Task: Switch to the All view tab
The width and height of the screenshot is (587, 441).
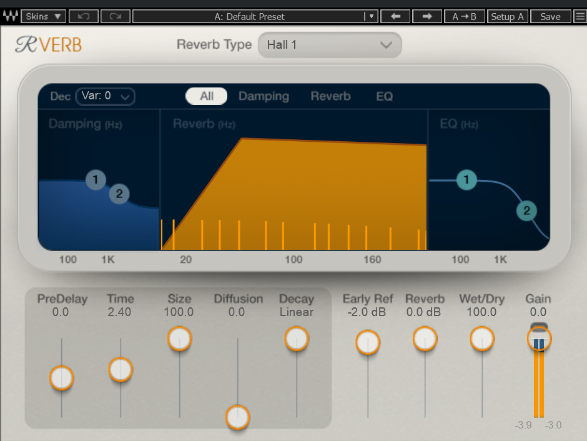Action: (x=206, y=96)
